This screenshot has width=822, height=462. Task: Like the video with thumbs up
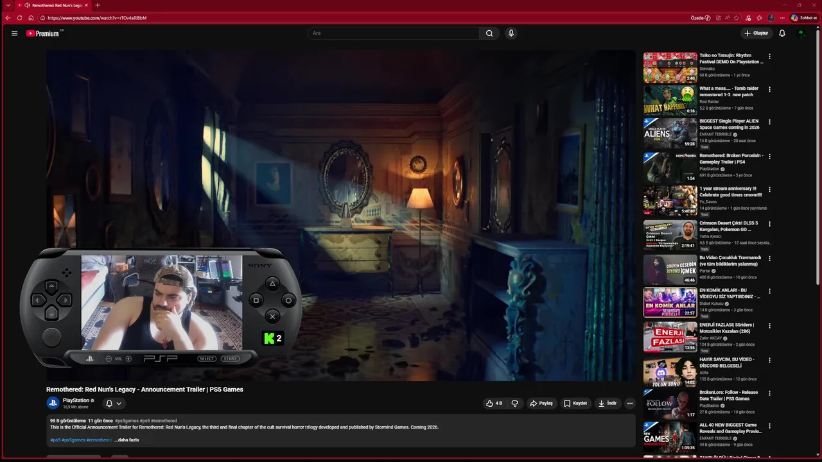[494, 403]
